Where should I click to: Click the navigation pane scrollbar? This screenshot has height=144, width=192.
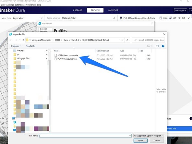click(50, 79)
